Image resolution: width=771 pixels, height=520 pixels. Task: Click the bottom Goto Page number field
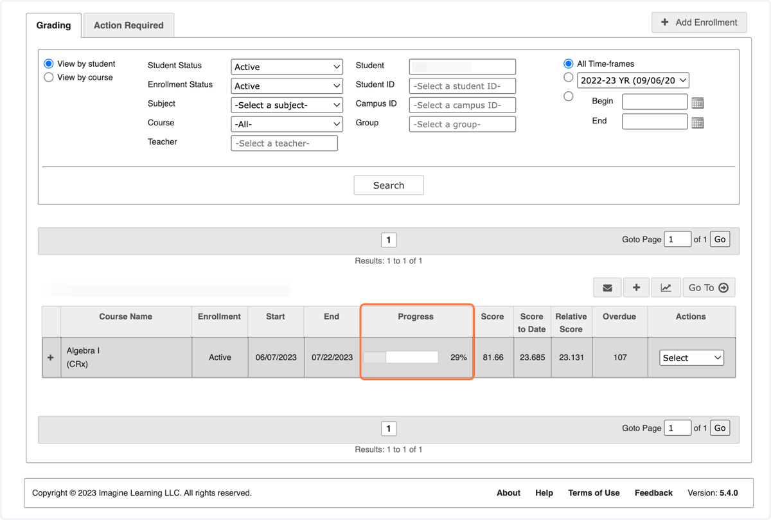677,427
